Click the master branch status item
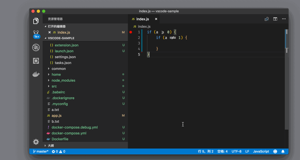This screenshot has width=300, height=160. click(x=41, y=151)
